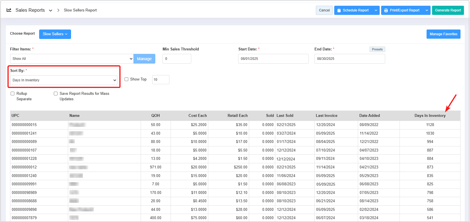Open the Sort By Days In Inventory dropdown
Viewport: 470px width, 222px height.
coord(64,80)
